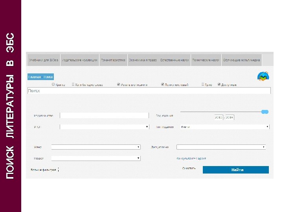Click the colorful book logo icon
The width and height of the screenshot is (283, 212).
coord(263,77)
